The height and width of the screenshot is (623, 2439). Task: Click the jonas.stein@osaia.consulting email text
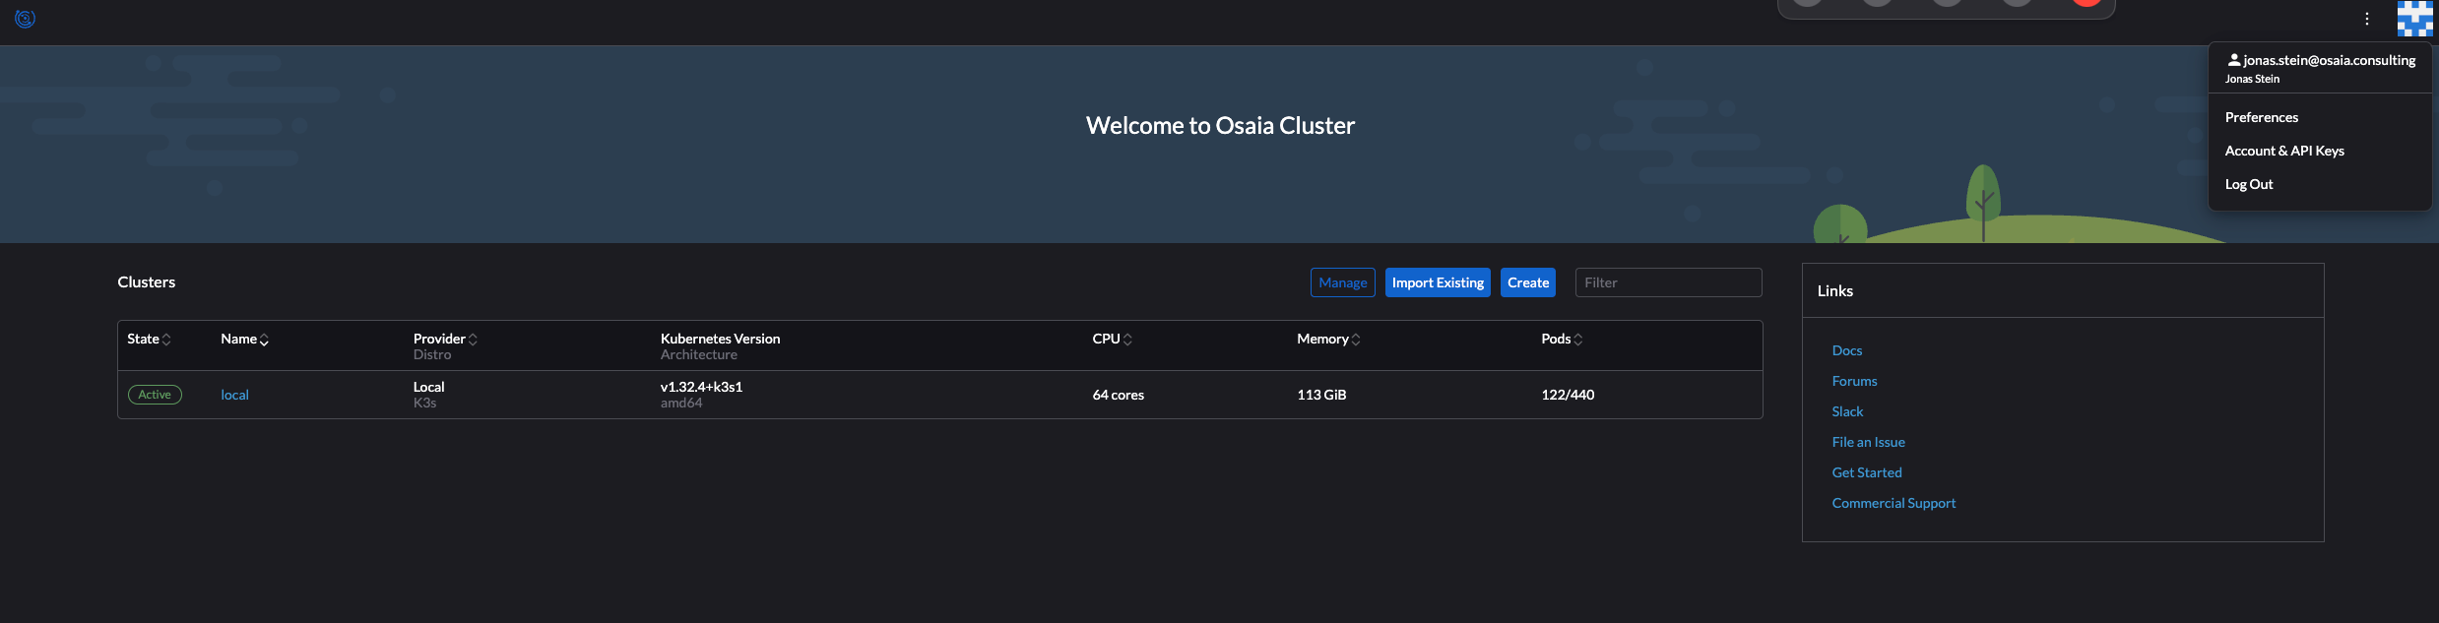(x=2330, y=60)
